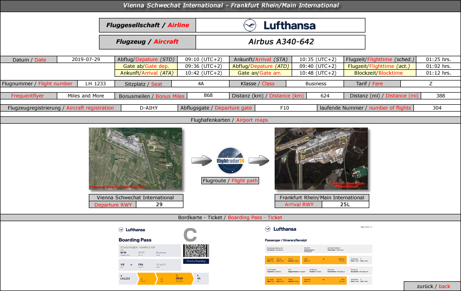461x291 pixels.
Task: Click the Arrival RWY 25L value
Action: point(345,205)
